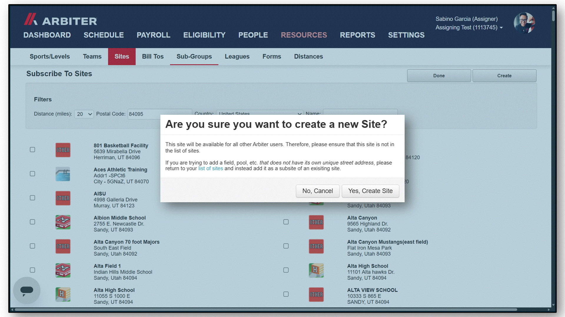Click the Alta High School 11055 S icon

pos(63,294)
